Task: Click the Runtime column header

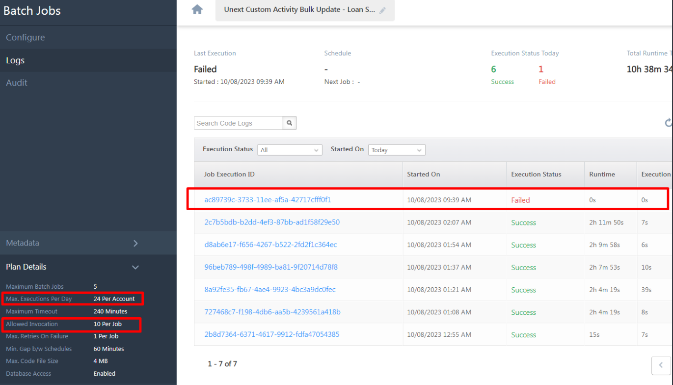Action: (x=602, y=174)
